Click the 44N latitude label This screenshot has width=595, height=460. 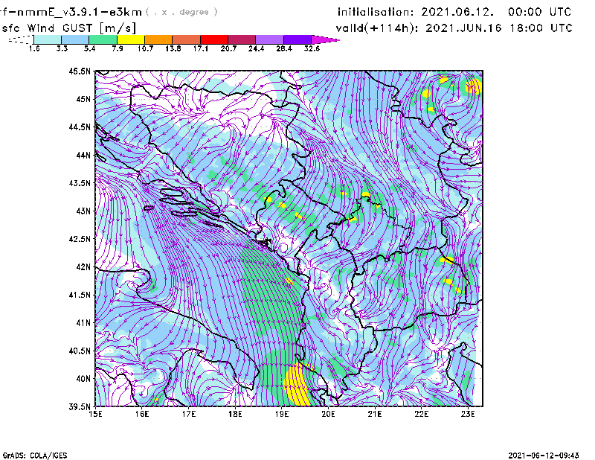click(x=83, y=155)
